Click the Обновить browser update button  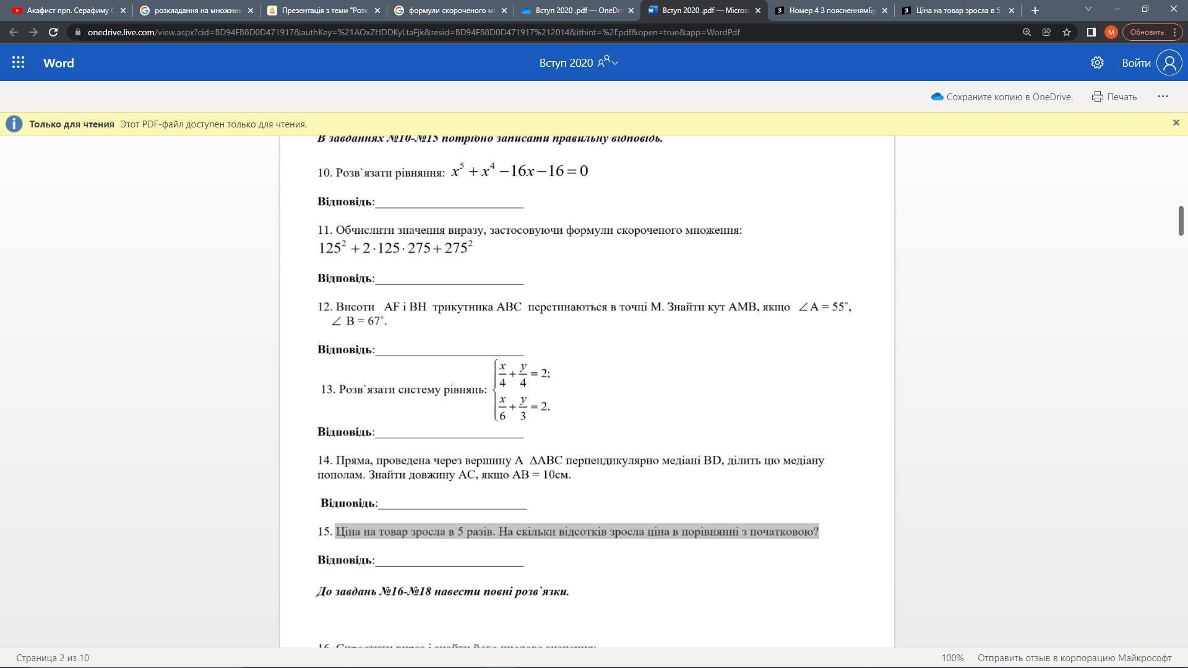pyautogui.click(x=1147, y=32)
